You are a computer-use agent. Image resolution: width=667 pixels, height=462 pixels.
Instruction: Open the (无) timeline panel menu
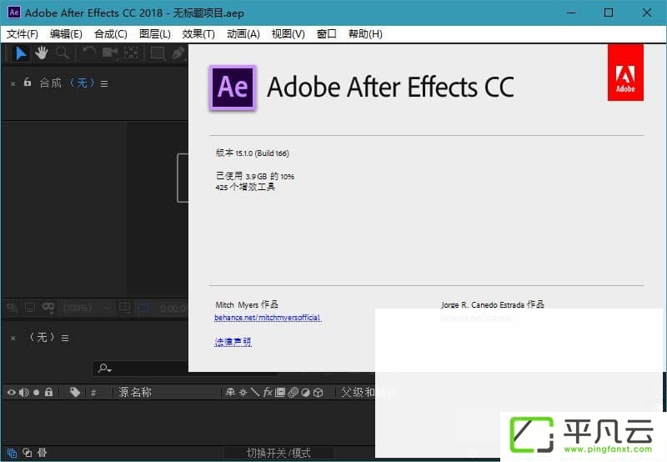(x=65, y=339)
